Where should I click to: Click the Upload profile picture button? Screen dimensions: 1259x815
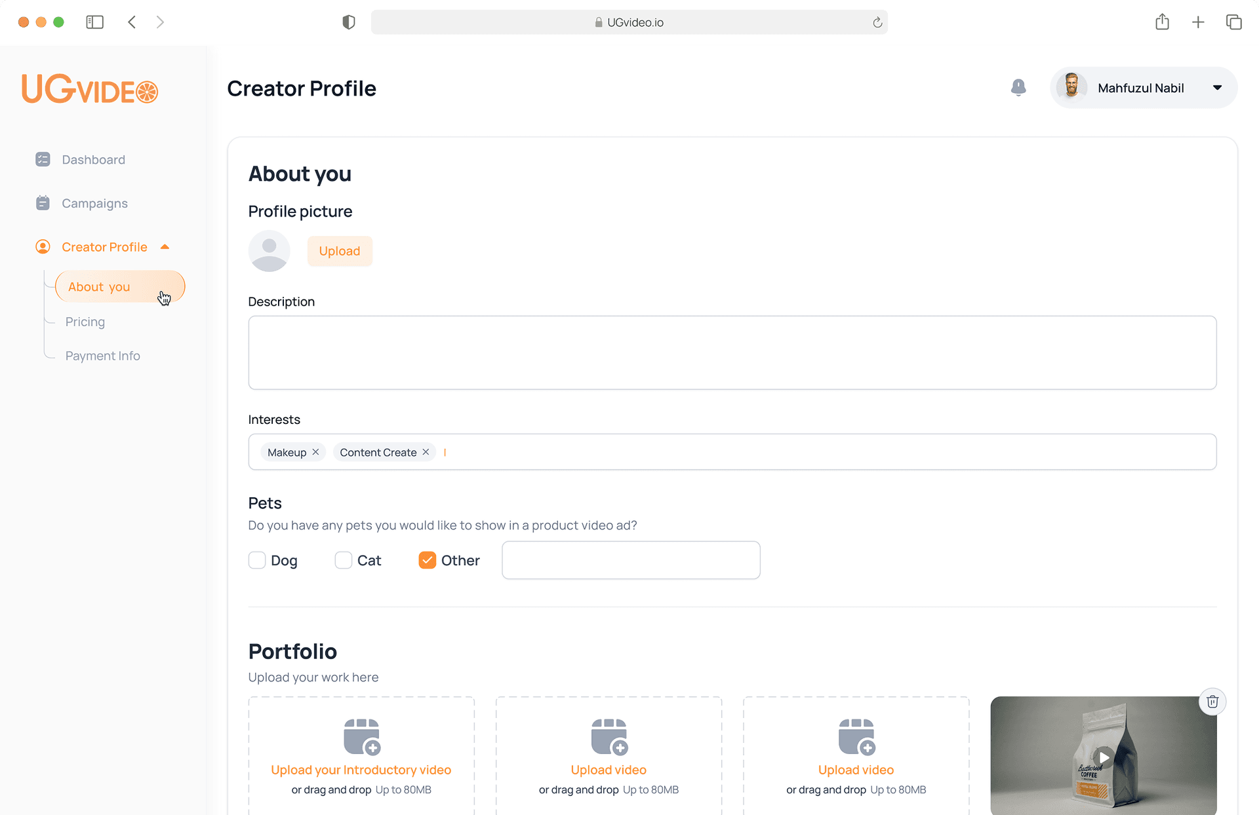340,251
